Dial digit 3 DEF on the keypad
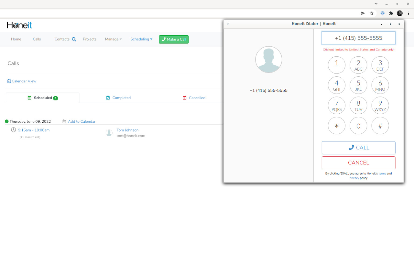Image resolution: width=414 pixels, height=259 pixels. (380, 65)
